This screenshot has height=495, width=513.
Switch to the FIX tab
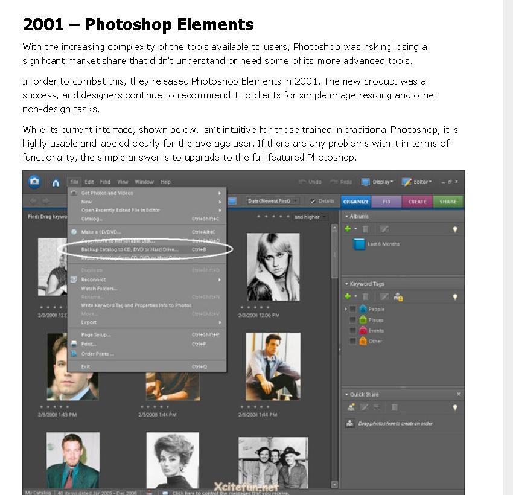387,202
